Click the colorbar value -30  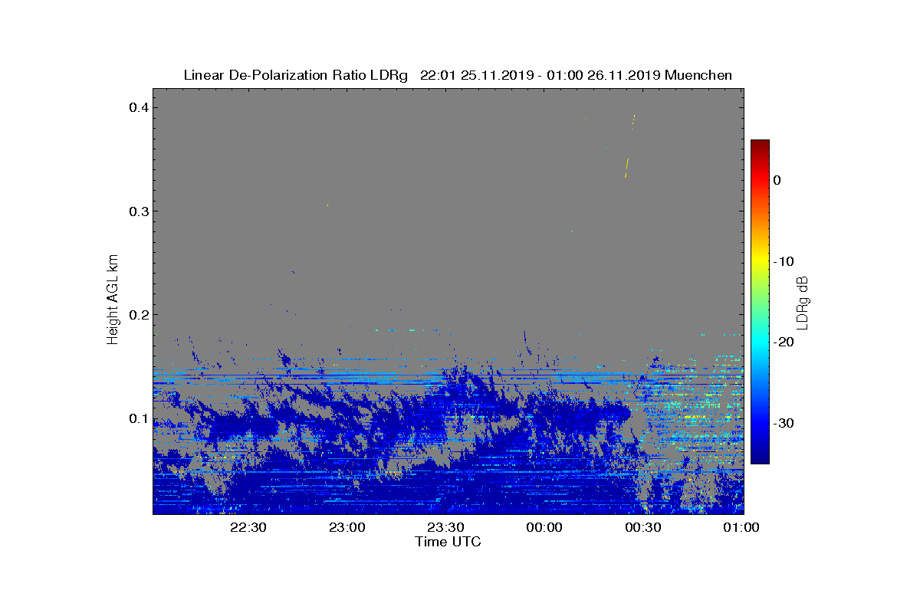coord(783,424)
